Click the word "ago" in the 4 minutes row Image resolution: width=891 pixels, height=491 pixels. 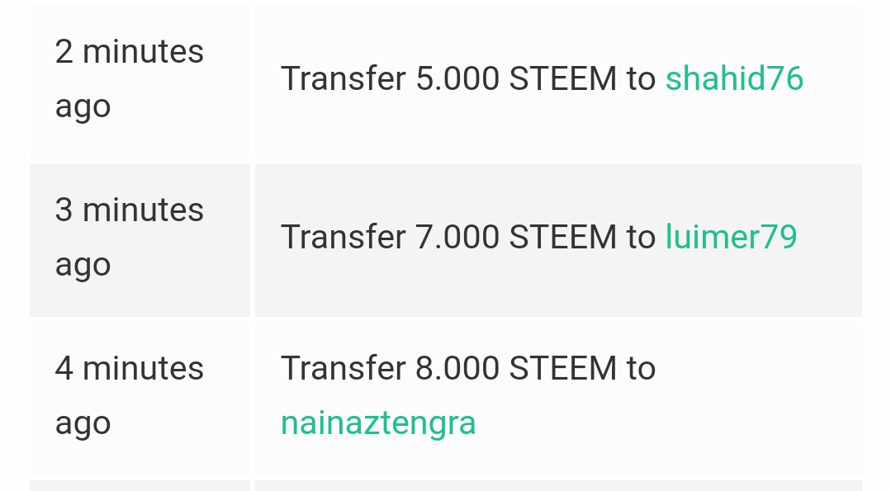[83, 423]
